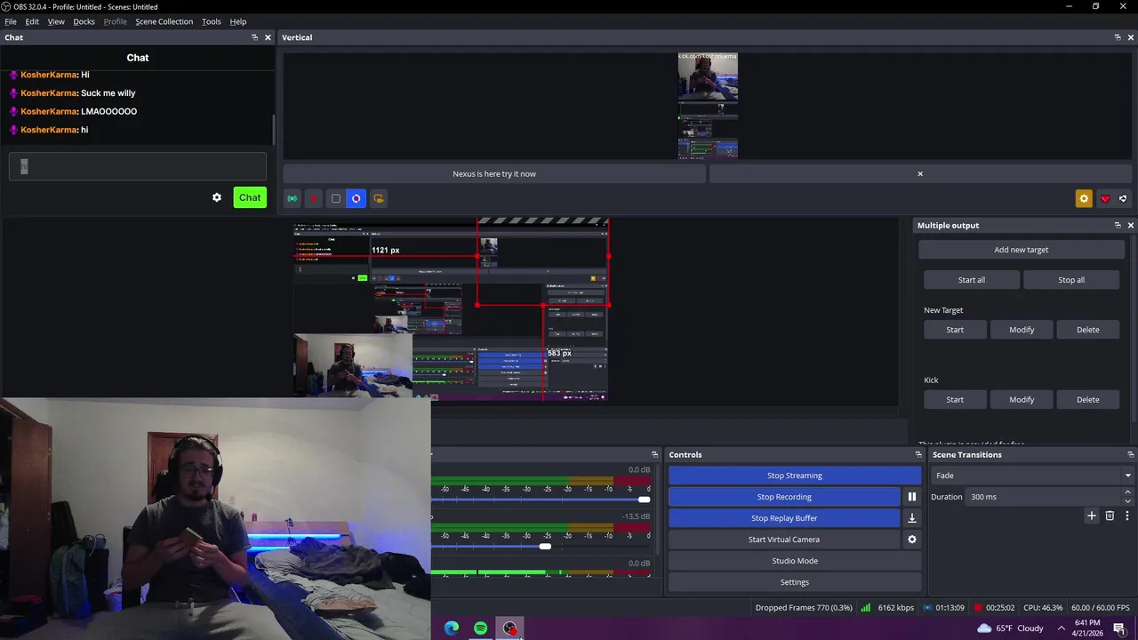The height and width of the screenshot is (640, 1138).
Task: Open the weather widget showing 65°F Cloudy
Action: 1010,628
